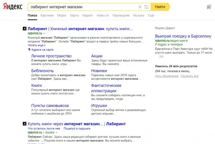Screen dimensions: 215x144
Task: Open the Адрес и телефон ad link
Action: pos(170,45)
